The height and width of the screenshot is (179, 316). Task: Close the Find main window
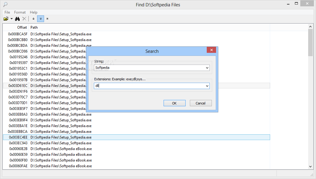tap(307, 3)
